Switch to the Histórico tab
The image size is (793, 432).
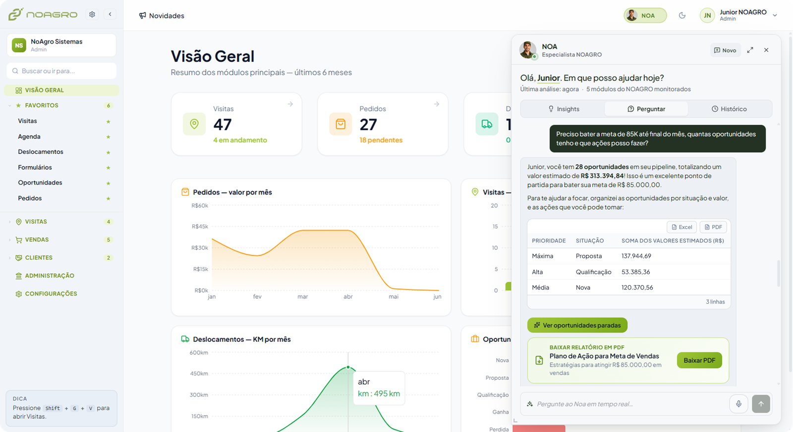click(729, 109)
